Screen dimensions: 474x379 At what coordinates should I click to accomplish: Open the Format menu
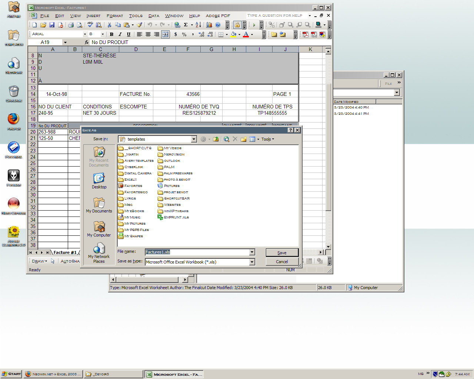click(115, 16)
